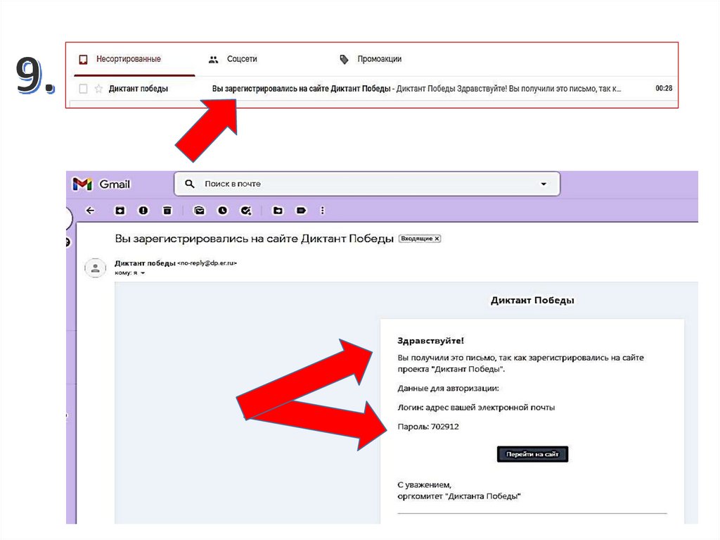The width and height of the screenshot is (720, 540).
Task: Click sender address no-reply@dp.er.ru
Action: click(207, 263)
